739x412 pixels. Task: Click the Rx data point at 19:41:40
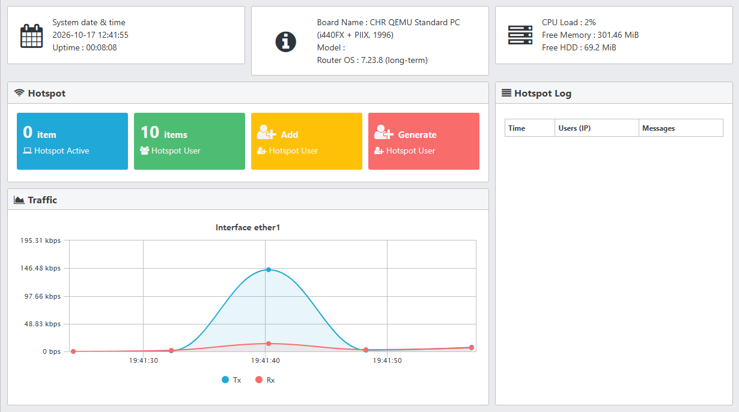[269, 344]
